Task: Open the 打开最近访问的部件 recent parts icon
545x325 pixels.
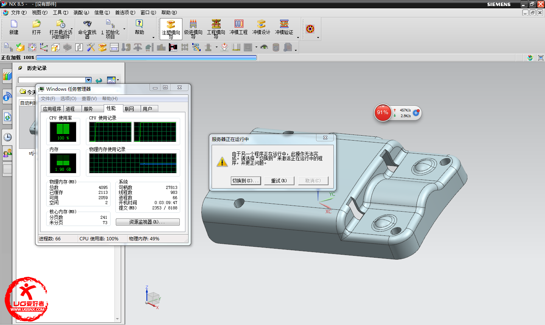Action: point(61,24)
